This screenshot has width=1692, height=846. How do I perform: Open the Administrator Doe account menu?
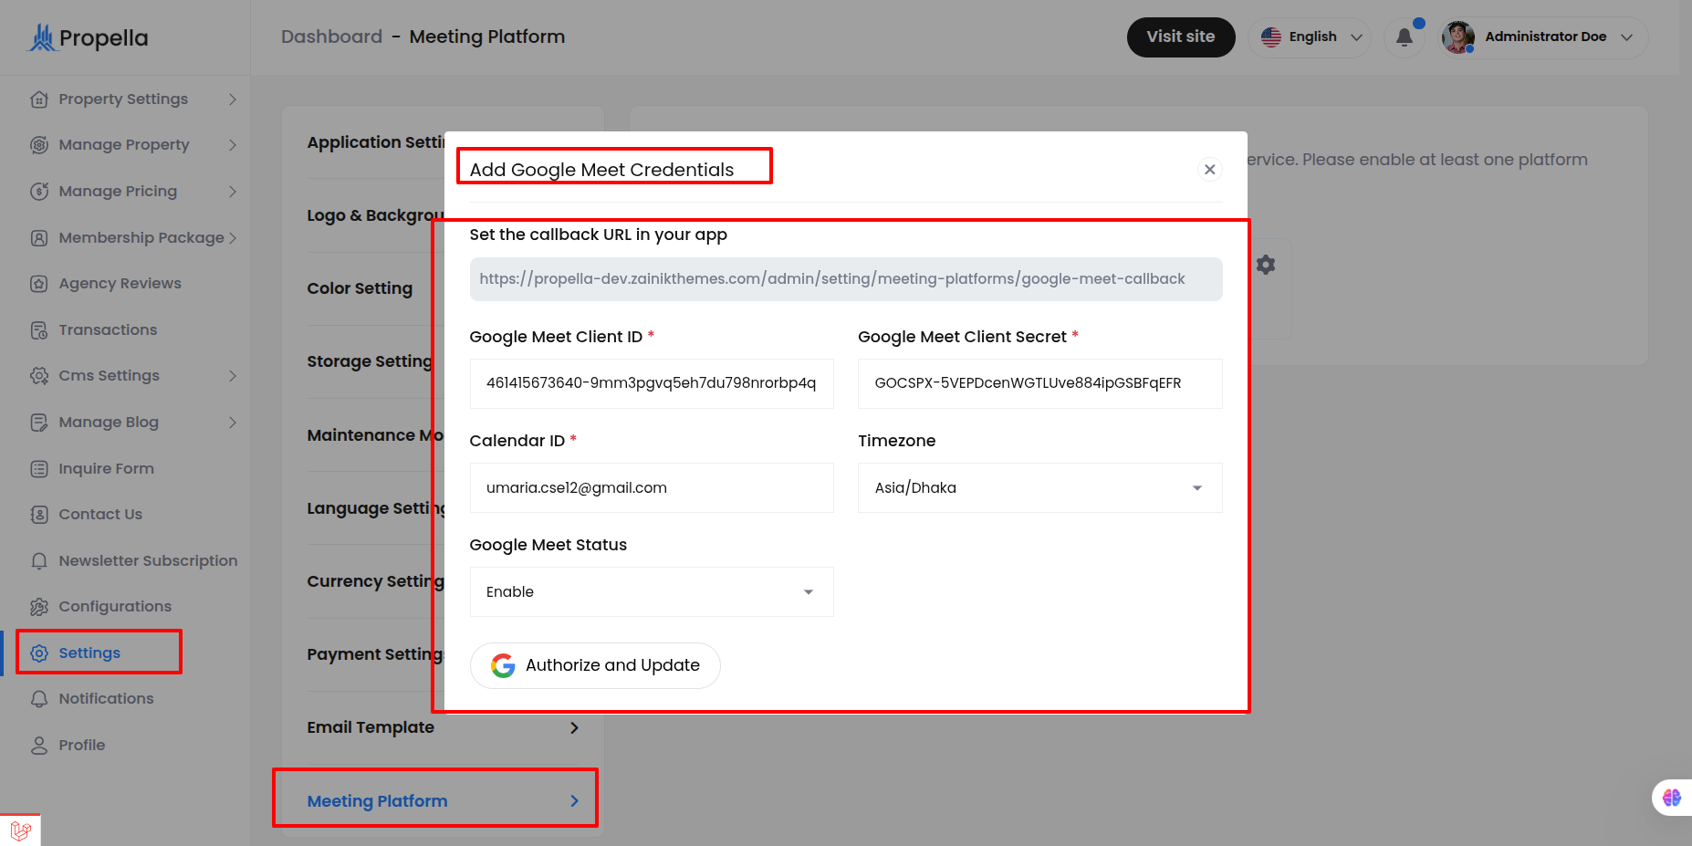pos(1544,37)
